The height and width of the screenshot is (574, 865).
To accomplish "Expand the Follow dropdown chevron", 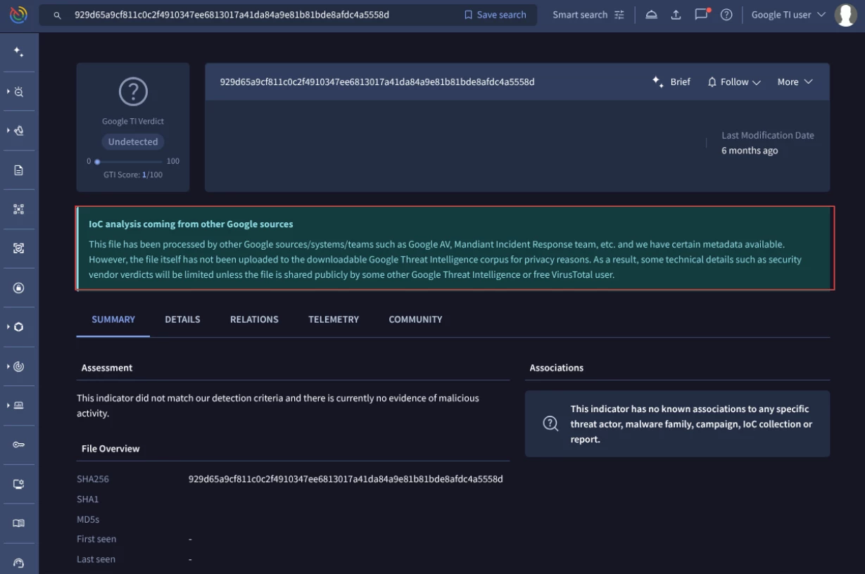I will [757, 82].
